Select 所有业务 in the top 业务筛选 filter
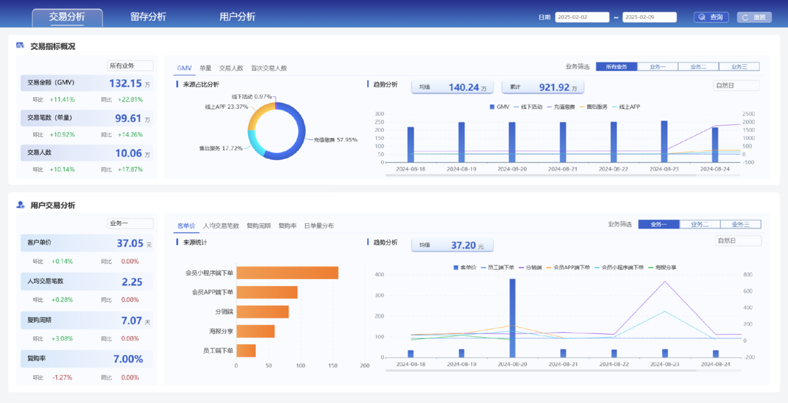The width and height of the screenshot is (788, 403). click(x=617, y=66)
